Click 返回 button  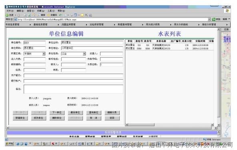(112, 118)
